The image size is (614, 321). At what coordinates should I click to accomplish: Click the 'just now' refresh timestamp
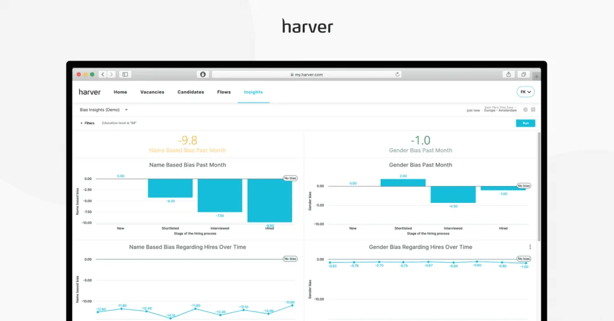coord(473,110)
